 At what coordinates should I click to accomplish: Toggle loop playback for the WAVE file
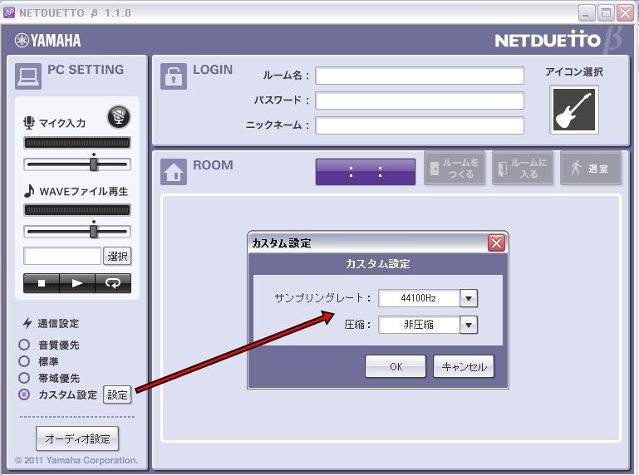coord(113,283)
